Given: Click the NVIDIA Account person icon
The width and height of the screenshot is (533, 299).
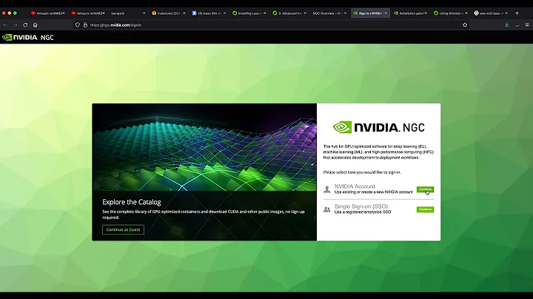Looking at the screenshot, I should click(x=326, y=189).
